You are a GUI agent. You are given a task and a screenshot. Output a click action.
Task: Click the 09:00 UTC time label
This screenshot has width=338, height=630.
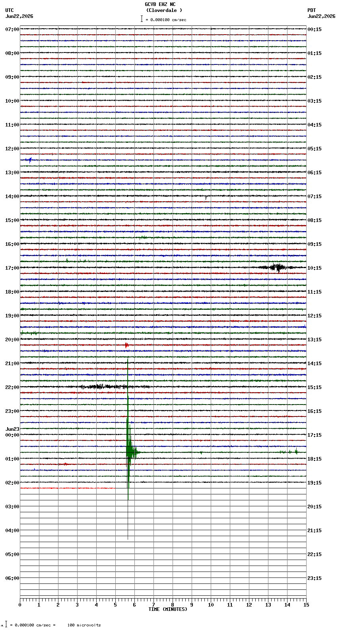pos(12,77)
